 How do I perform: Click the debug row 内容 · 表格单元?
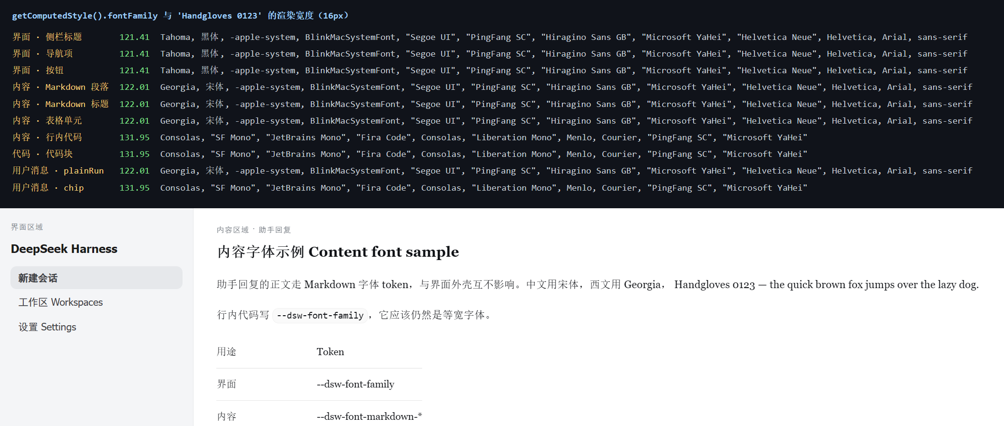492,121
